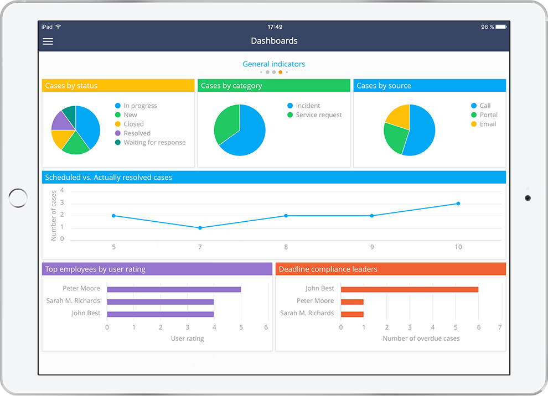Click the General indicators title
The height and width of the screenshot is (396, 548).
(273, 64)
